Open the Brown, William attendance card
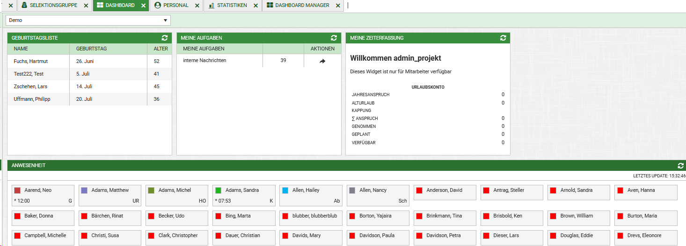Viewport: 686px width, 246px height. click(x=579, y=218)
